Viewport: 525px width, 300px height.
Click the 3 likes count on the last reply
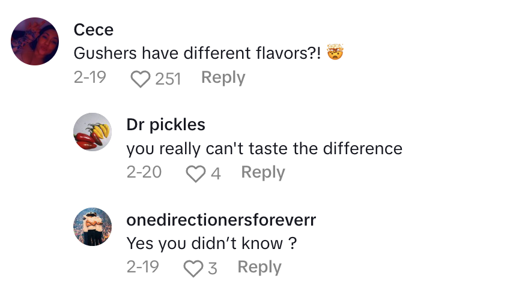(x=212, y=268)
